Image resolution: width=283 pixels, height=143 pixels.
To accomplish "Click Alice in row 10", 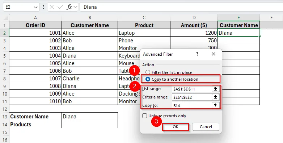I will (90, 94).
